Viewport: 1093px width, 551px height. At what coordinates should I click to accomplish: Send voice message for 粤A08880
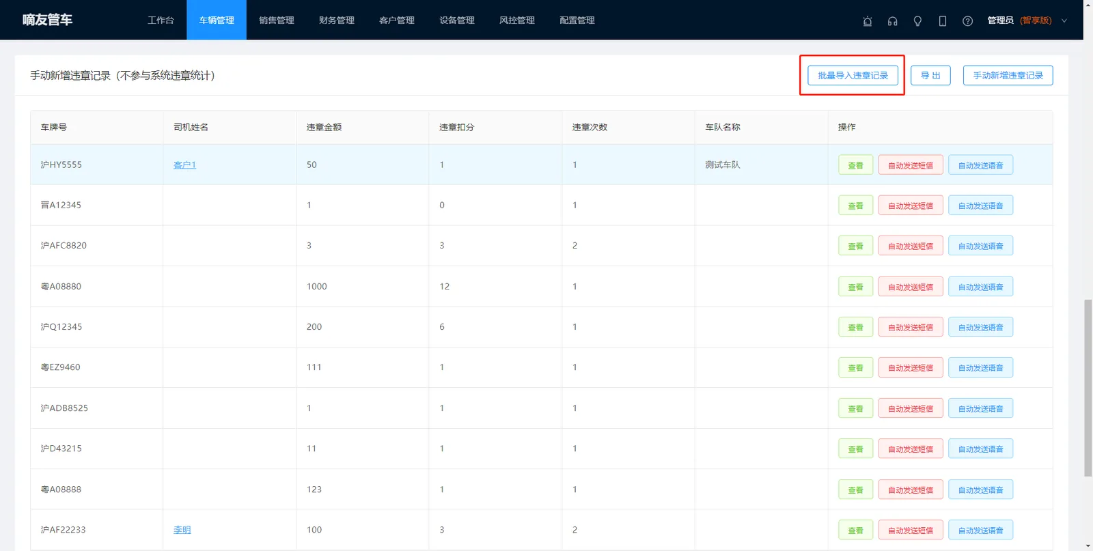[x=980, y=287]
